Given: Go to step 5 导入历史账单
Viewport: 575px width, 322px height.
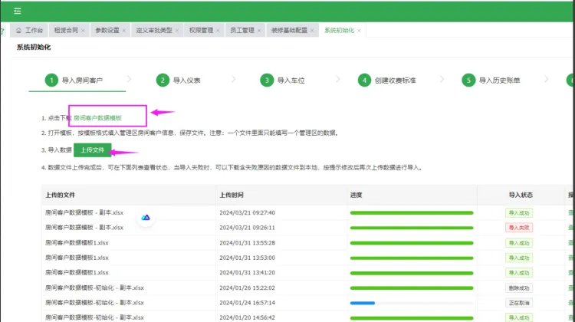Looking at the screenshot, I should coord(491,80).
